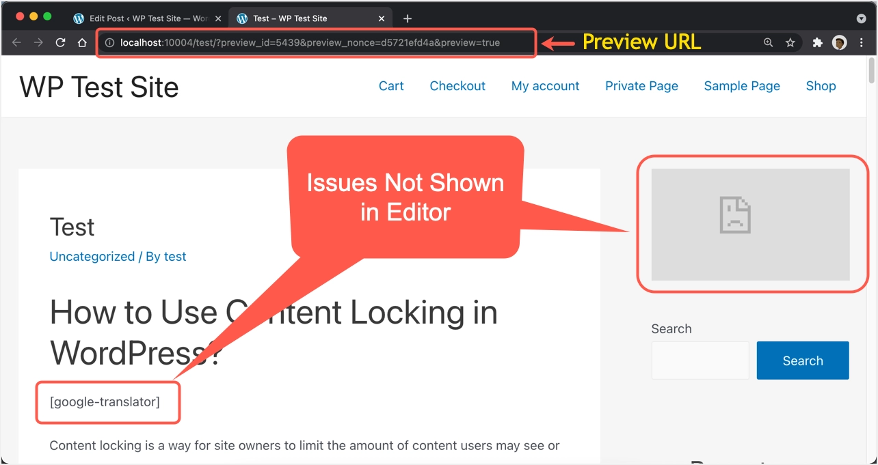Screen dimensions: 878x465
Task: Open the Uncategorized category link
Action: (x=92, y=257)
